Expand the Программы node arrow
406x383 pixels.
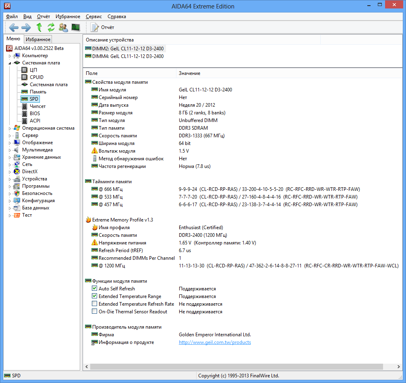click(x=10, y=186)
